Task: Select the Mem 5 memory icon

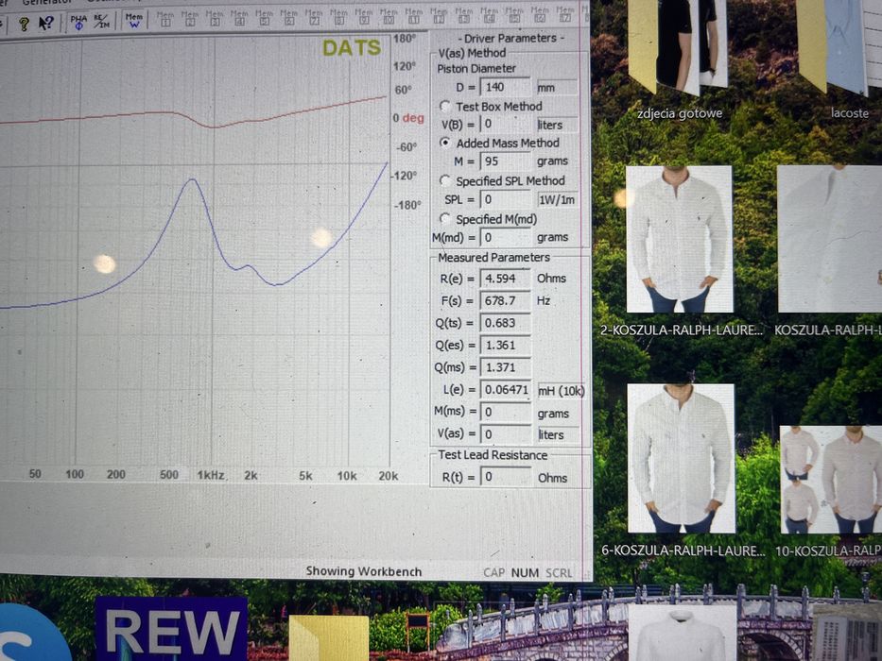Action: tap(265, 18)
